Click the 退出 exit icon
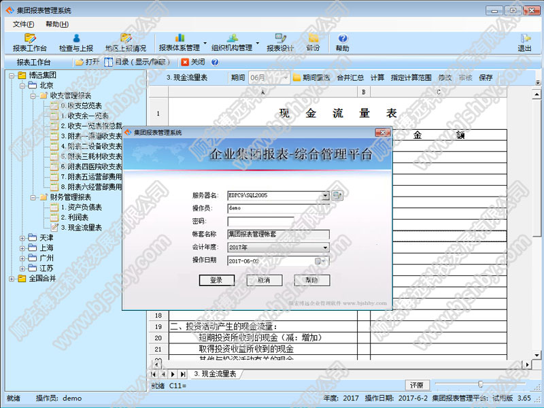544x408 pixels. pyautogui.click(x=524, y=43)
